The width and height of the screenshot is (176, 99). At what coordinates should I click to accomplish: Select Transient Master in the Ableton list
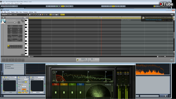coord(10,68)
